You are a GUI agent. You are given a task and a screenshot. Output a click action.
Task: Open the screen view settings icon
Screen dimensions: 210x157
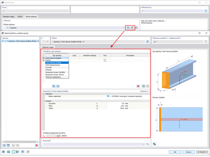(23, 152)
